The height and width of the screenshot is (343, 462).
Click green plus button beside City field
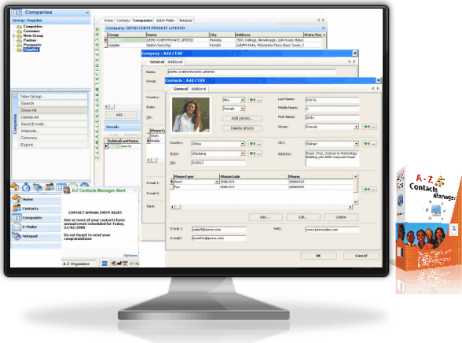click(369, 144)
